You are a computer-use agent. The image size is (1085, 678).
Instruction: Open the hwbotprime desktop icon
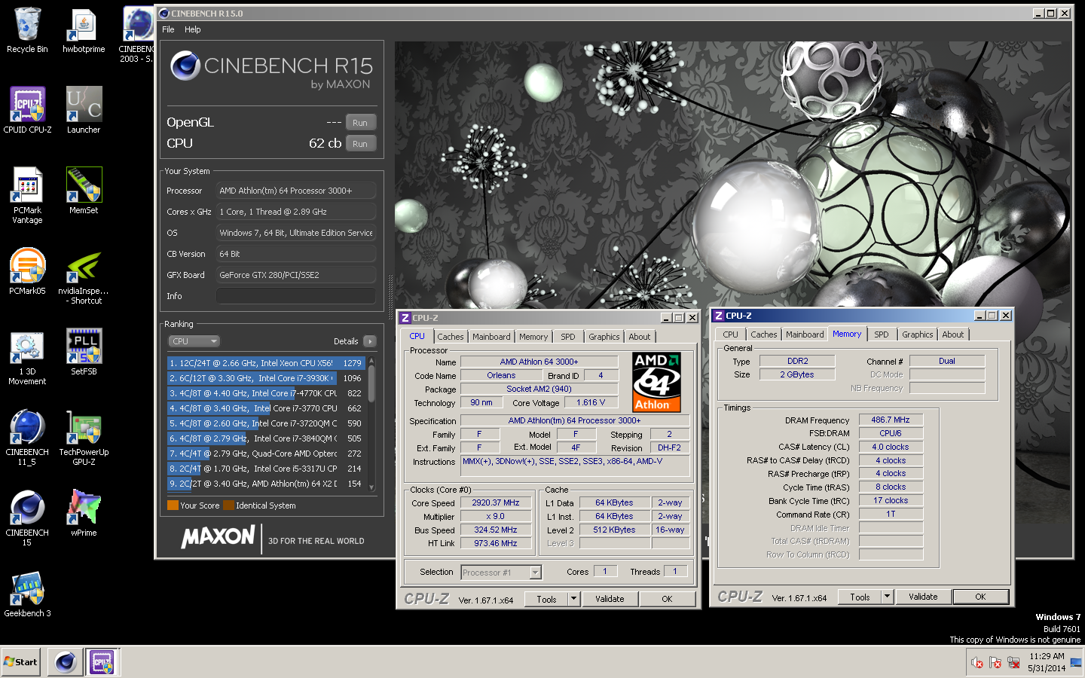point(84,30)
